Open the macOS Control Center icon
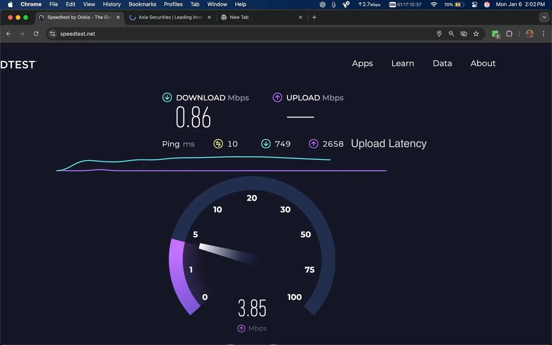552x345 pixels. click(x=474, y=5)
